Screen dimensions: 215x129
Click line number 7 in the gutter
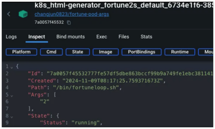7,109
